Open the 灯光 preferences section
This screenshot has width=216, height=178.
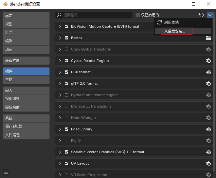click(26, 33)
